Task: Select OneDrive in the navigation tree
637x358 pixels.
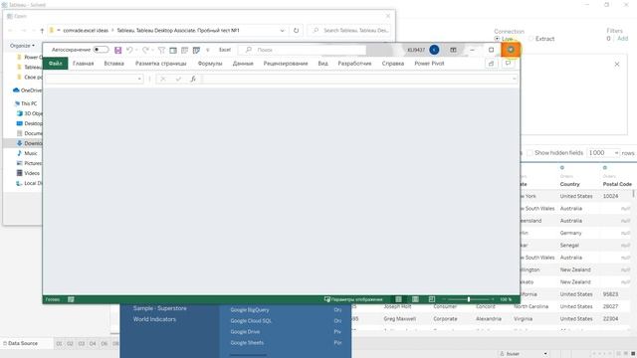Action: tap(27, 90)
